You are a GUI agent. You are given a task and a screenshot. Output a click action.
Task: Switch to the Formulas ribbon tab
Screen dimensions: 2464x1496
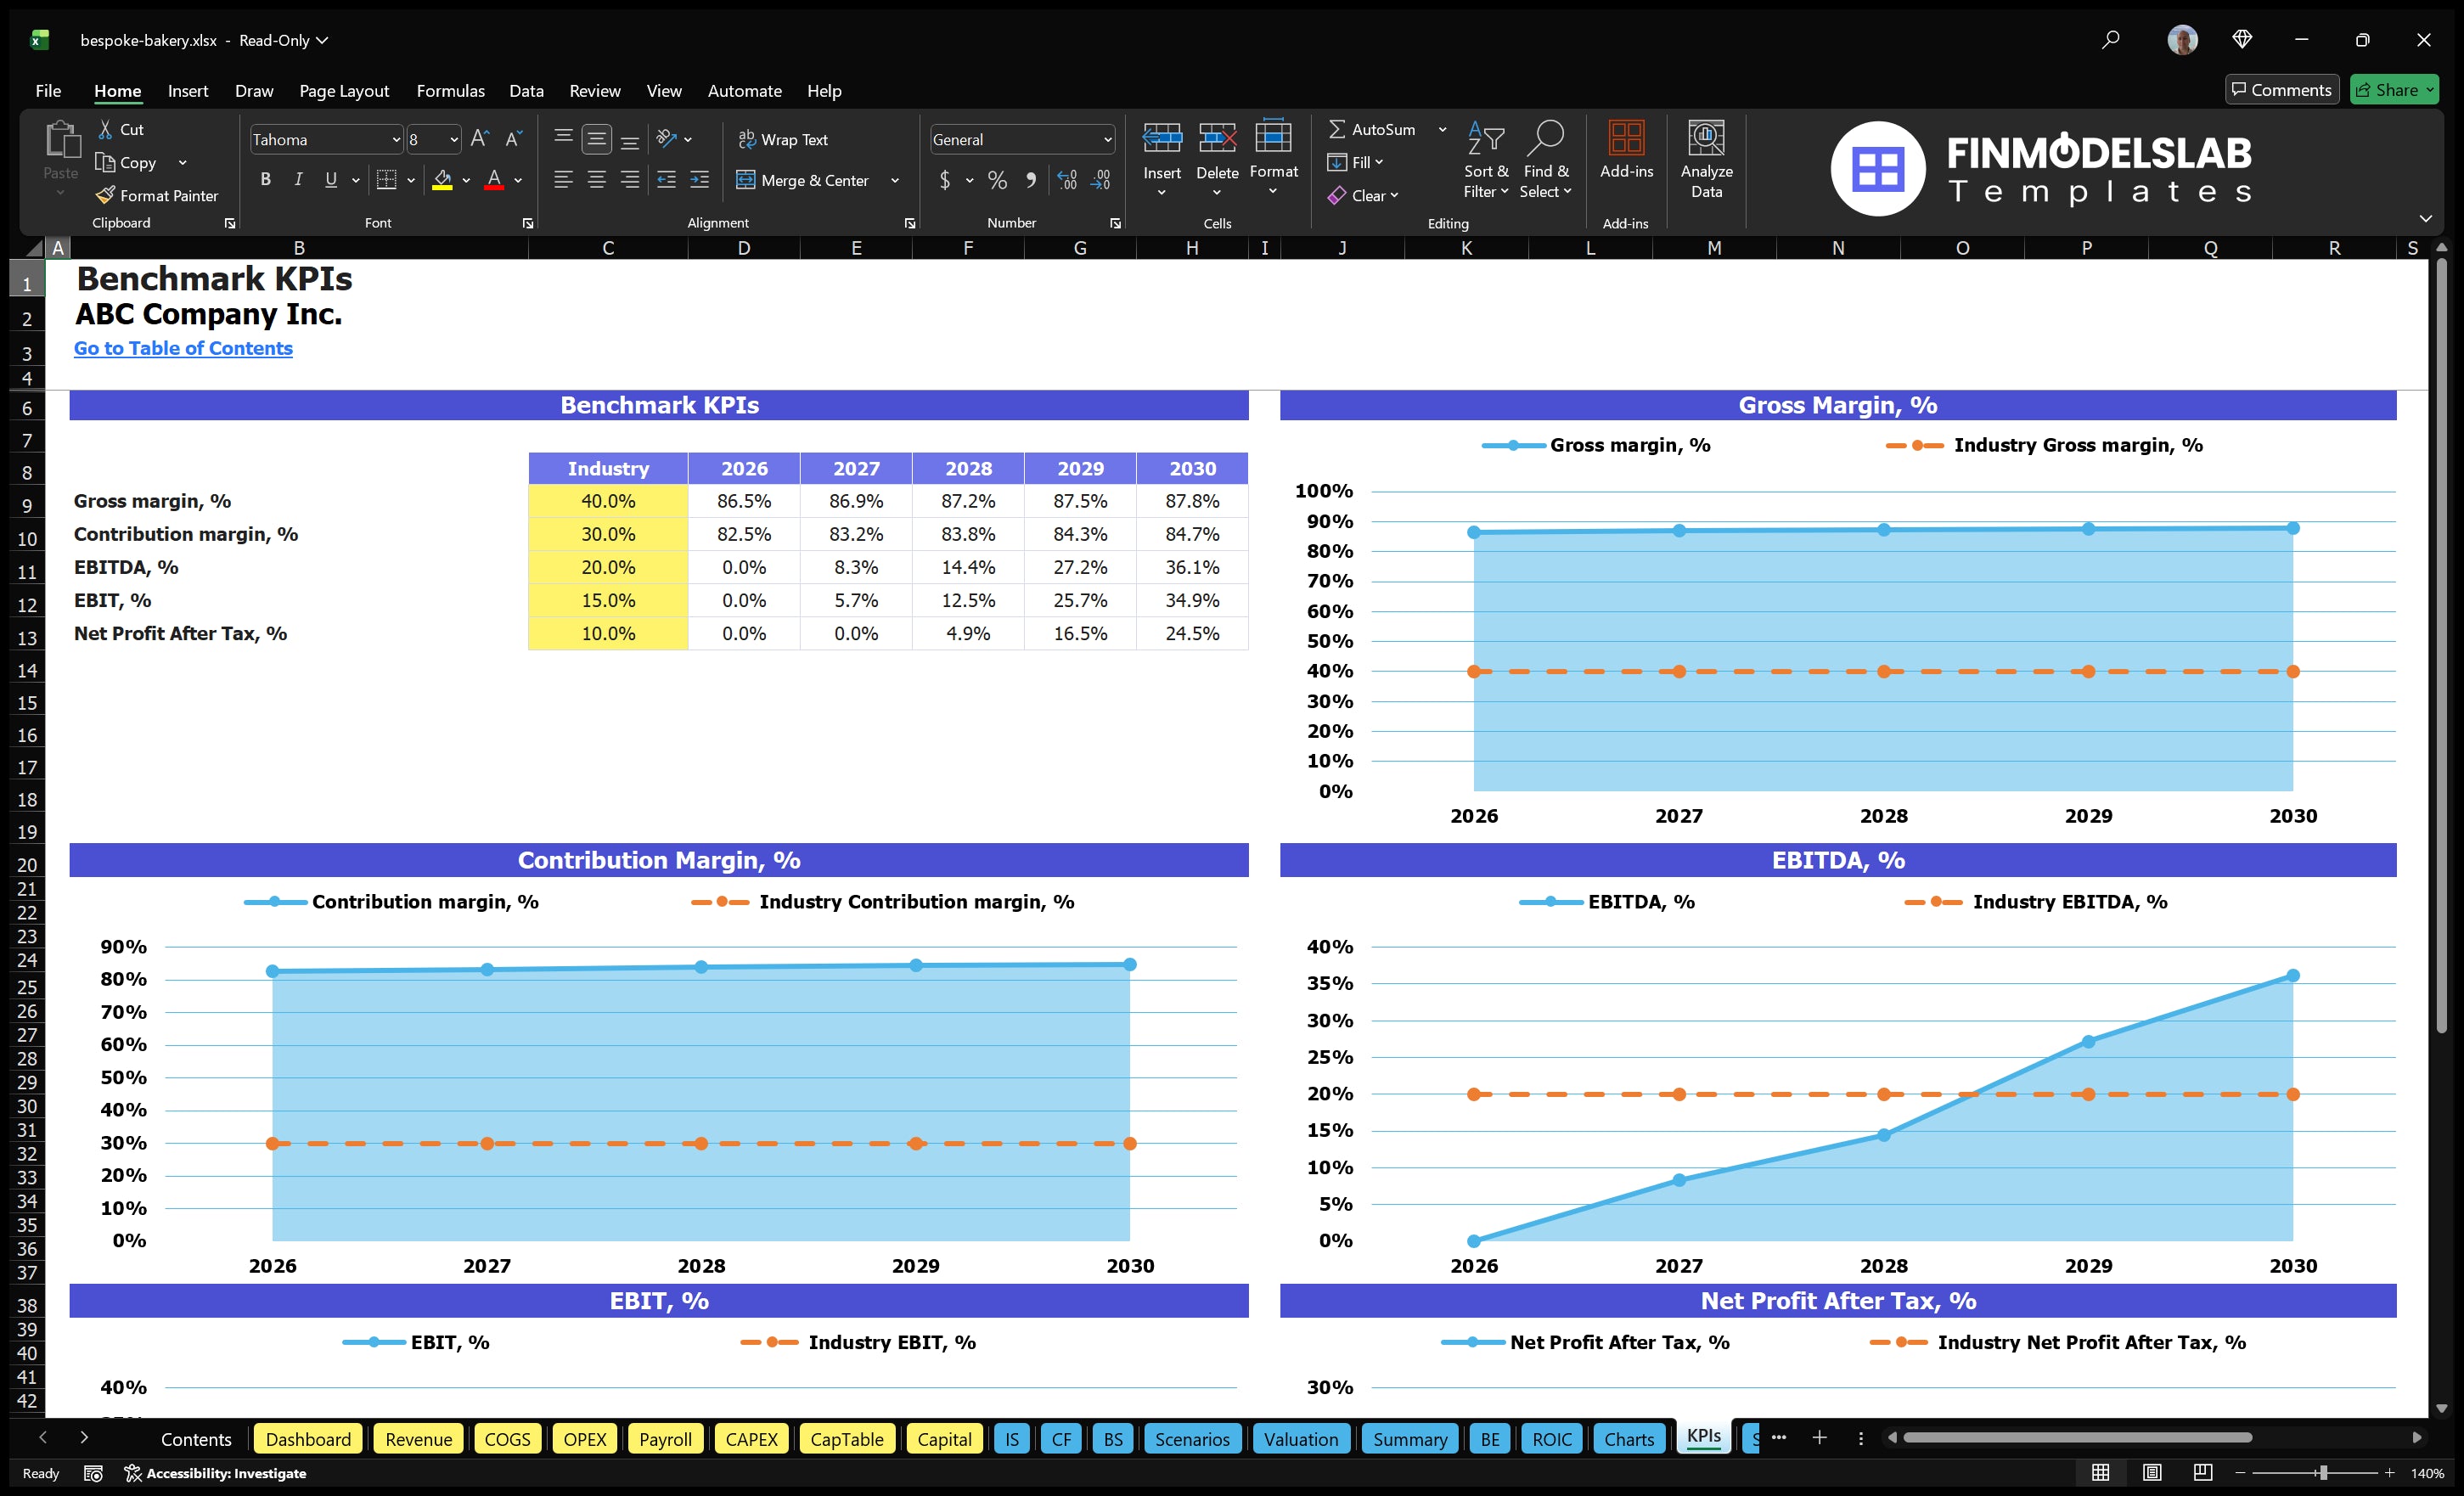click(x=450, y=90)
